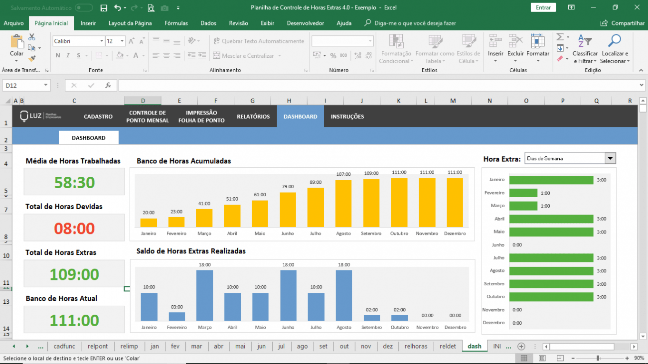Click the Diga-me search box

[410, 23]
